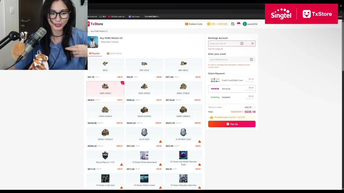Screen dimensions: 344x193
Task: Choose the 10-Draws Lucky Spin item
Action: pos(105,181)
